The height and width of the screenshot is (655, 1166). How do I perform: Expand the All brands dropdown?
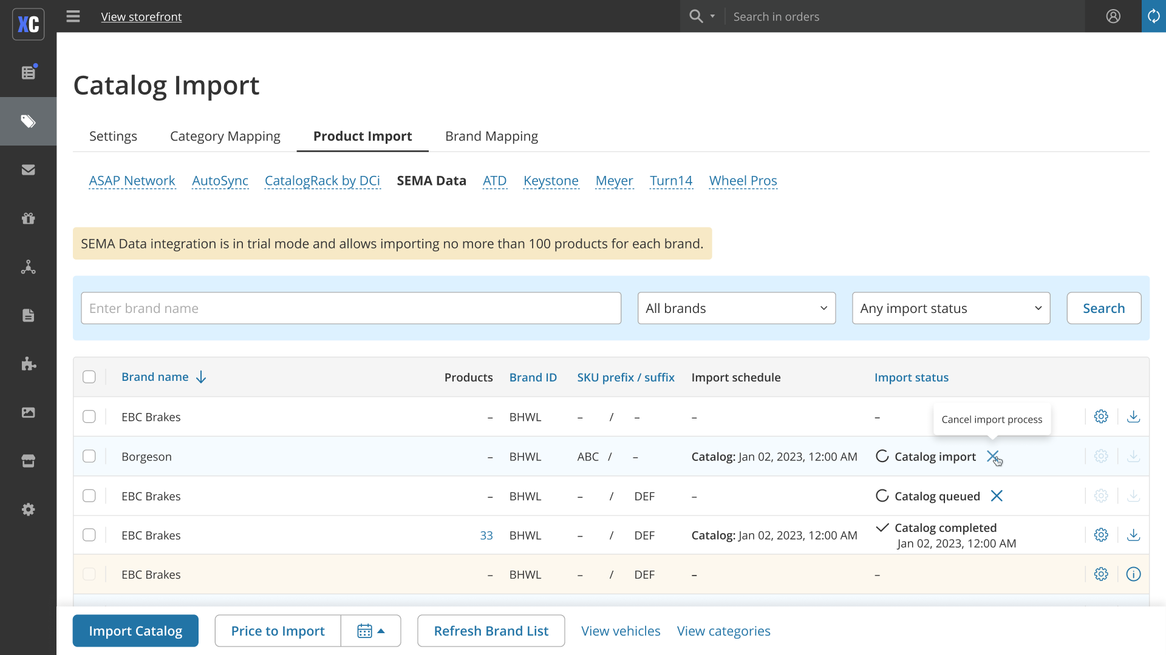(737, 308)
